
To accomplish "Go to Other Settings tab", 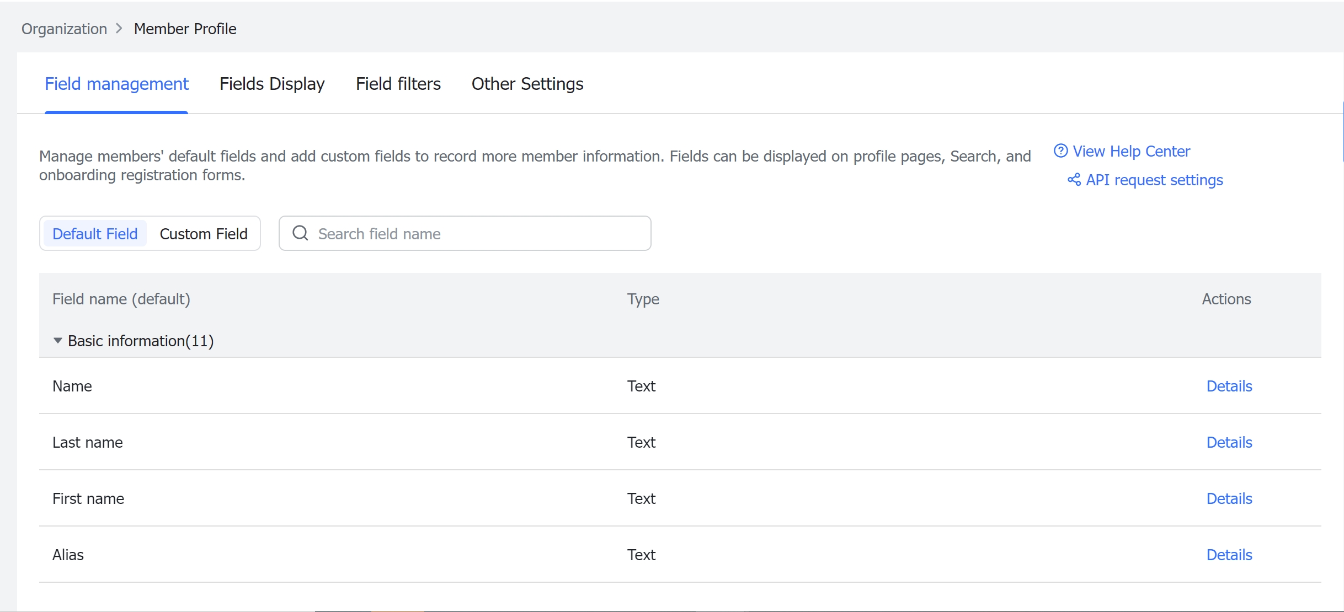I will pos(527,84).
